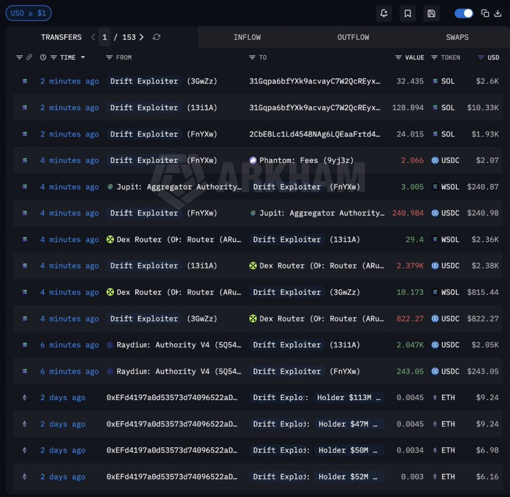
Task: Click the bookmark icon
Action: point(408,14)
